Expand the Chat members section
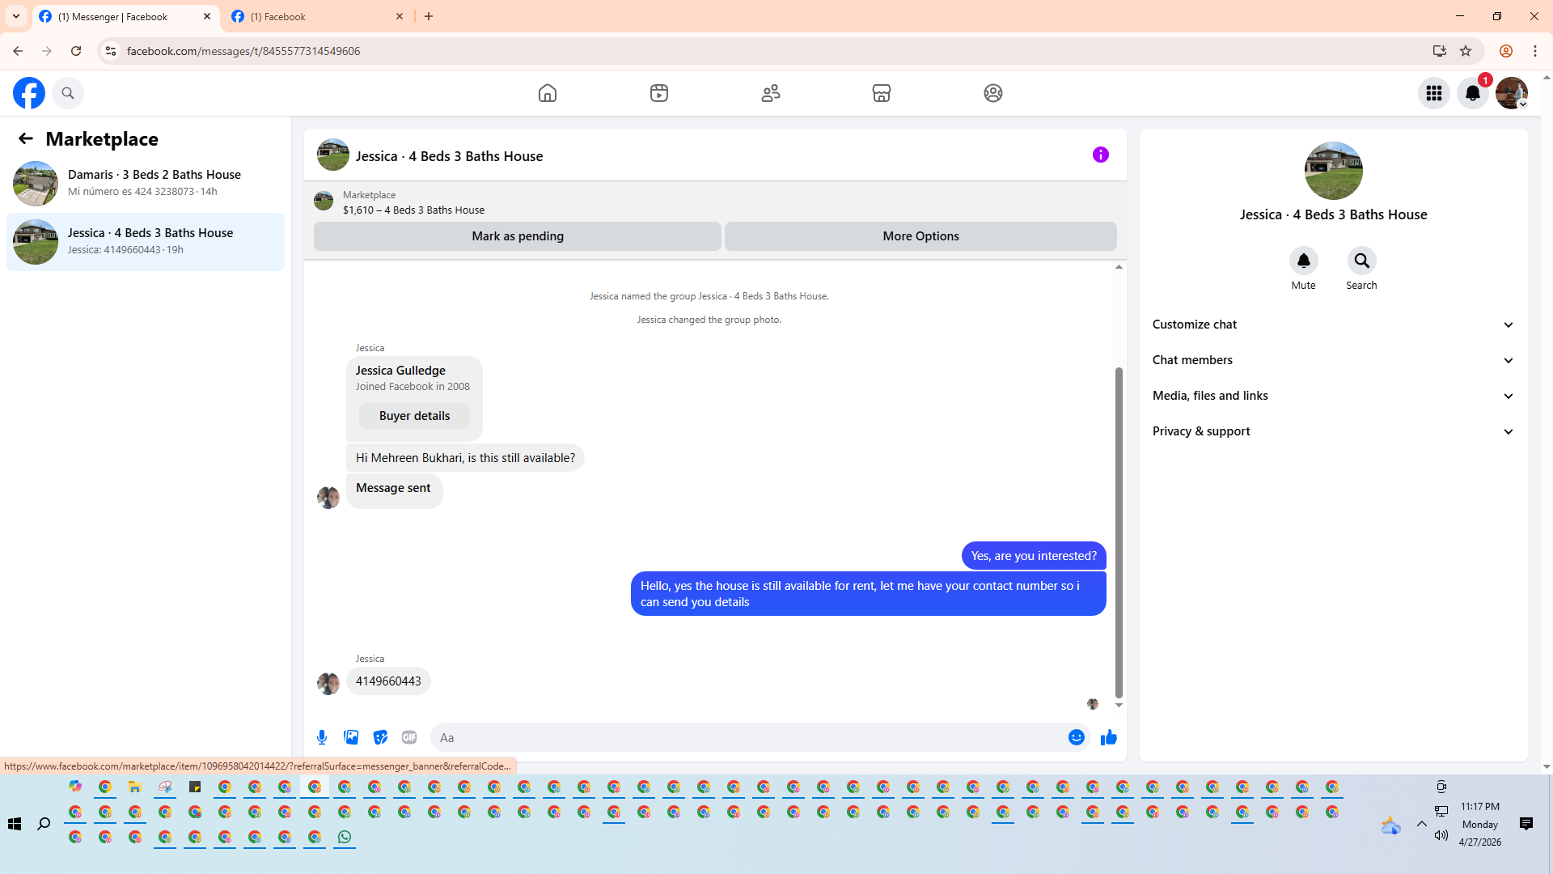 tap(1333, 360)
